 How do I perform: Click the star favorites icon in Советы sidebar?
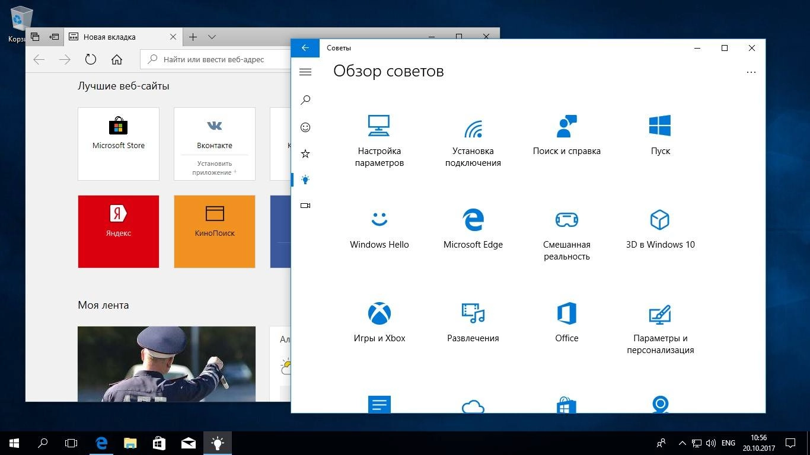[x=305, y=153]
